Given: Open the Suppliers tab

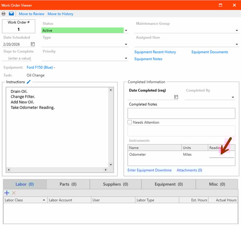Looking at the screenshot, I should [115, 184].
